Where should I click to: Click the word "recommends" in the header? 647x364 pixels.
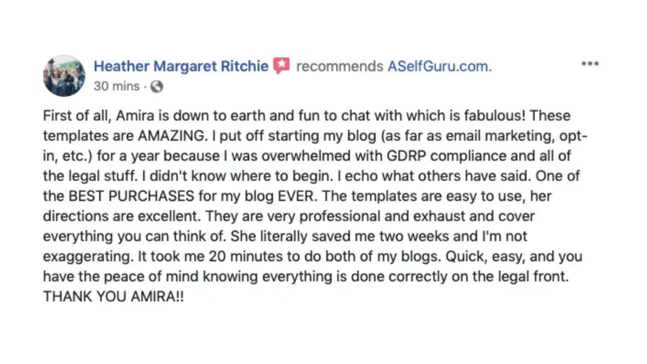pos(340,66)
